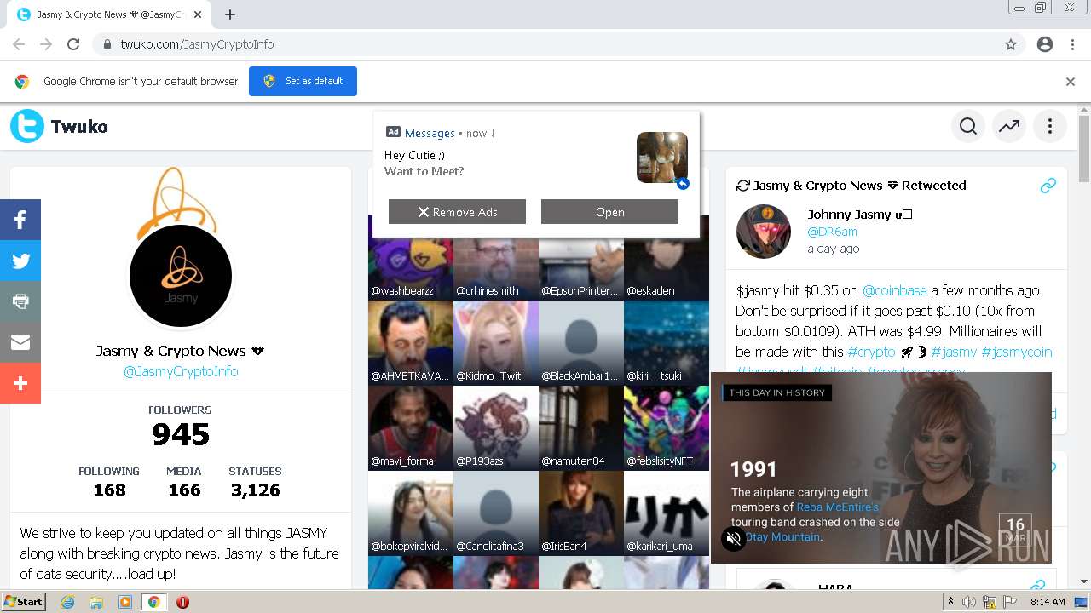Viewport: 1091px width, 613px height.
Task: Open media player taskbar icon
Action: (x=125, y=602)
